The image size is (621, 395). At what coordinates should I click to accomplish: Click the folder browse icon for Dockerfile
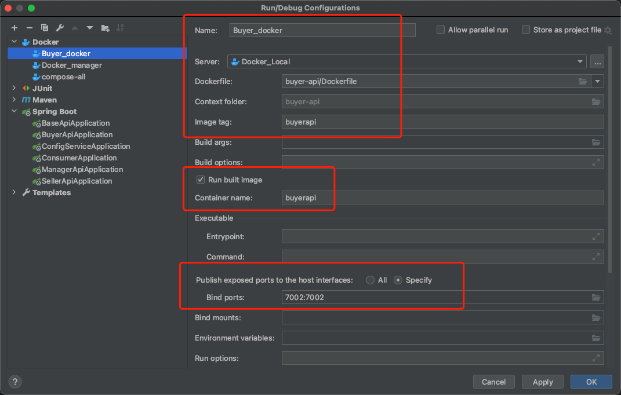pyautogui.click(x=583, y=82)
